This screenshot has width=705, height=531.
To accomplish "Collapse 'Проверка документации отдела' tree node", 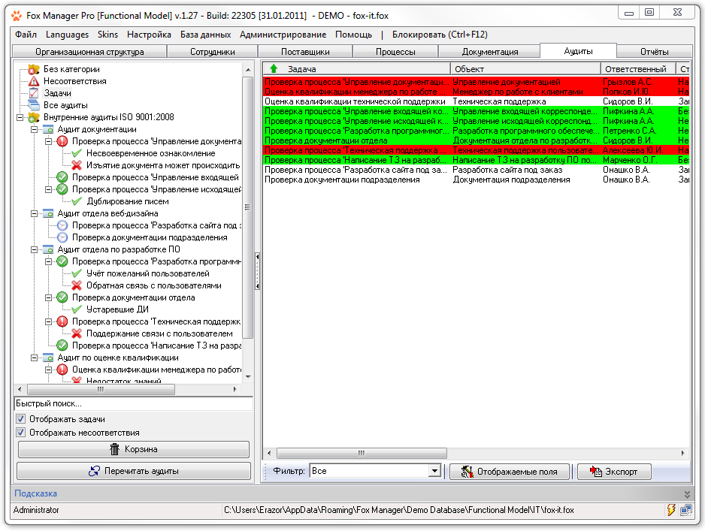I will coord(49,297).
